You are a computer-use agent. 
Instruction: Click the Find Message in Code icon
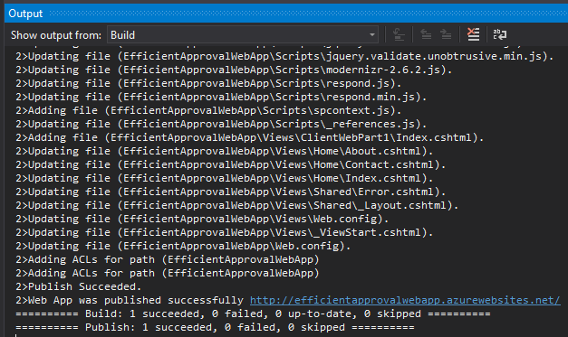[399, 34]
